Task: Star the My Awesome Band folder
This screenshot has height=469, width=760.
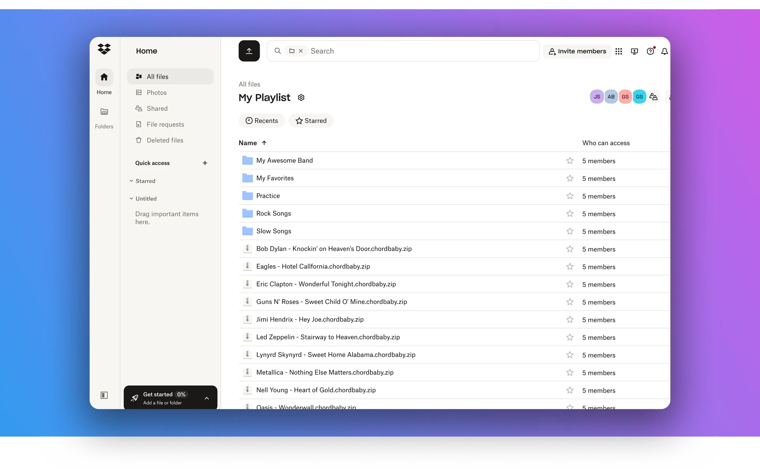Action: click(x=570, y=160)
